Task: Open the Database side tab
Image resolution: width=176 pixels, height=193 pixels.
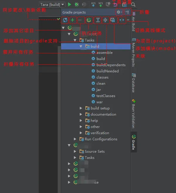Action: tap(133, 83)
